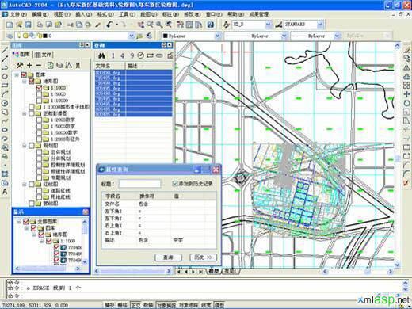This screenshot has height=309, width=412.
Task: Click the hammer tools icon in library panel
Action: coord(20,65)
